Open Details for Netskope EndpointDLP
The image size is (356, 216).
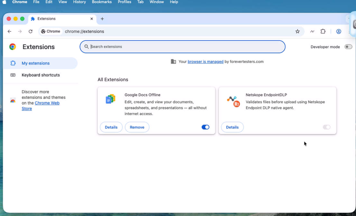point(232,127)
